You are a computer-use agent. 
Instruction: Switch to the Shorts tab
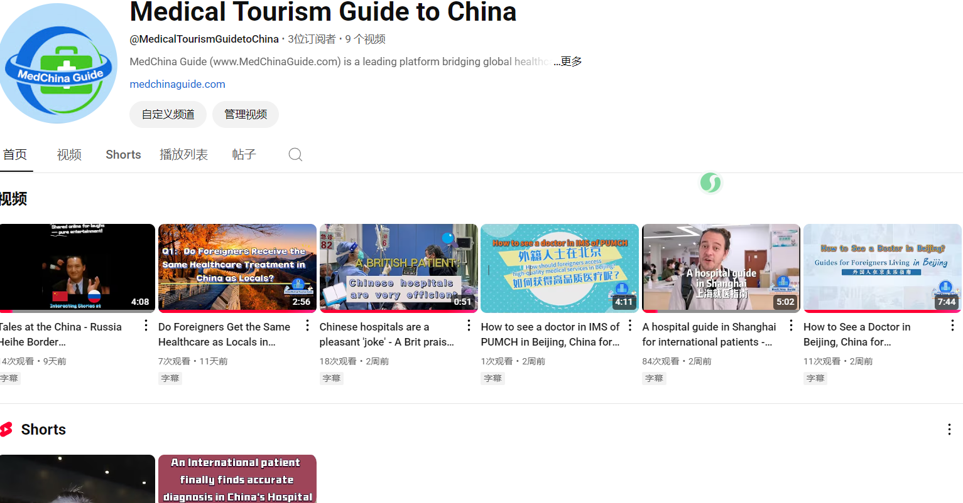pyautogui.click(x=122, y=154)
